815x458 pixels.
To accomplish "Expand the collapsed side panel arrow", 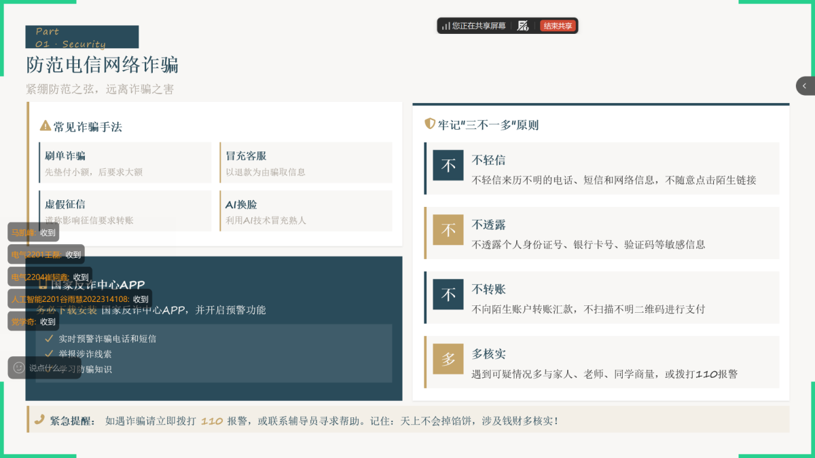I will (805, 85).
